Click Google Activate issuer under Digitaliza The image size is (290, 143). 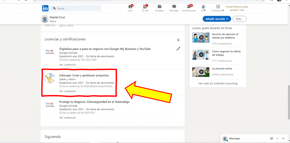tap(68, 53)
